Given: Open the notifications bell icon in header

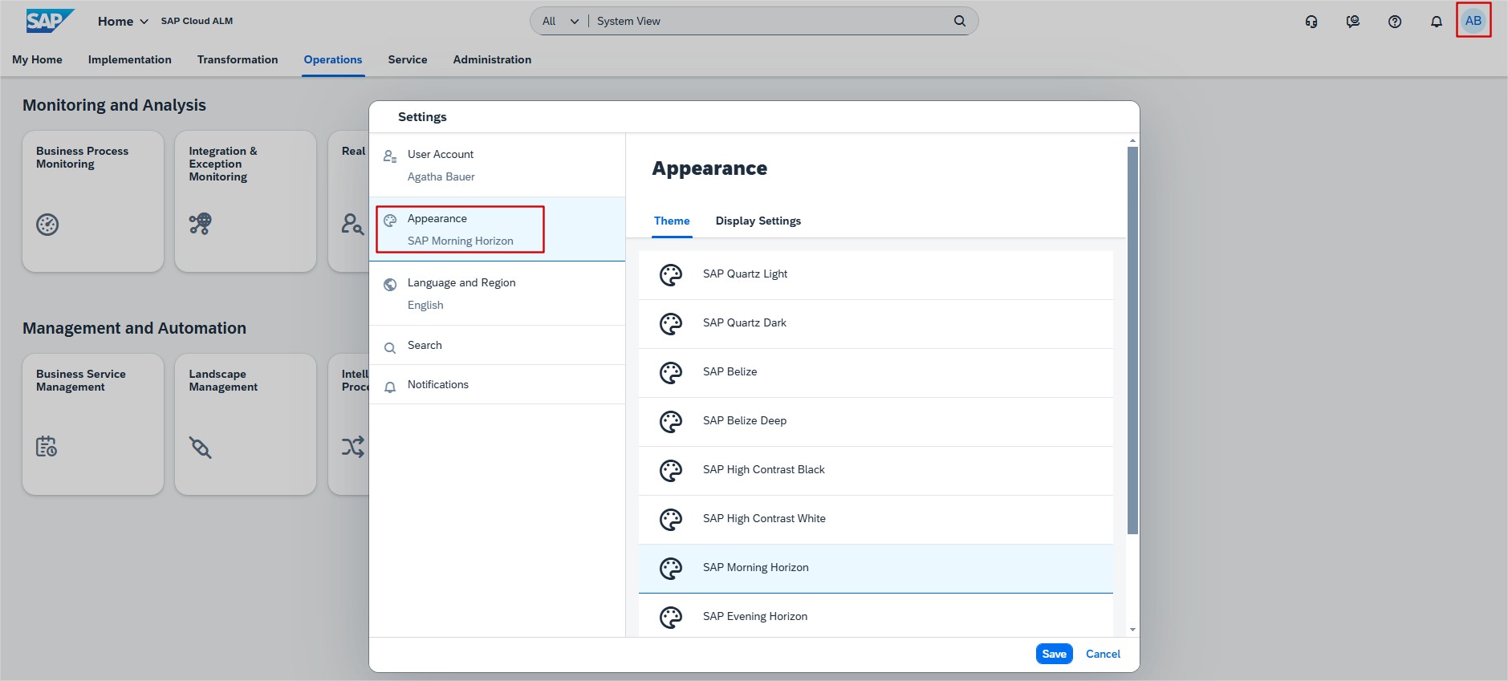Looking at the screenshot, I should pos(1436,22).
